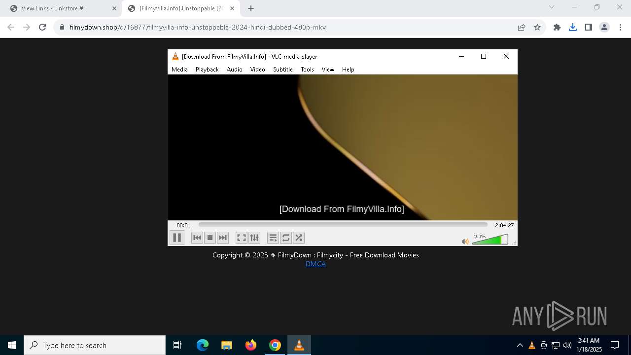
Task: Go back to previous page
Action: click(x=11, y=27)
